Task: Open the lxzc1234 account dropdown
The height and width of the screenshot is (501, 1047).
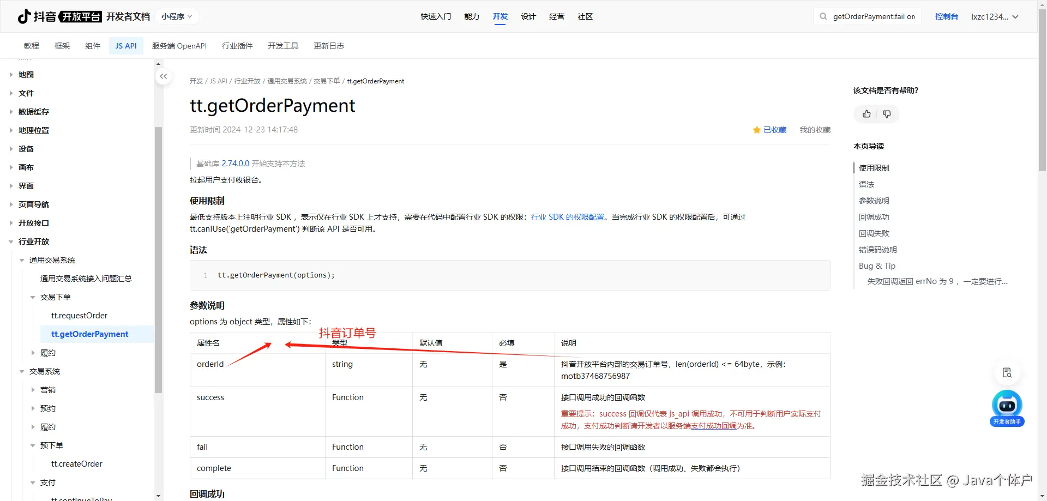Action: [995, 16]
